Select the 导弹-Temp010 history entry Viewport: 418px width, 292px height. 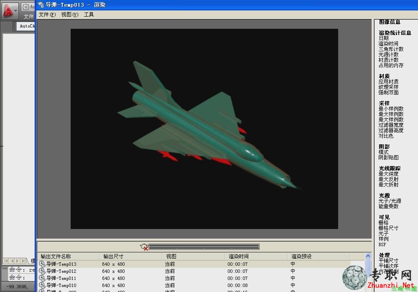61,285
